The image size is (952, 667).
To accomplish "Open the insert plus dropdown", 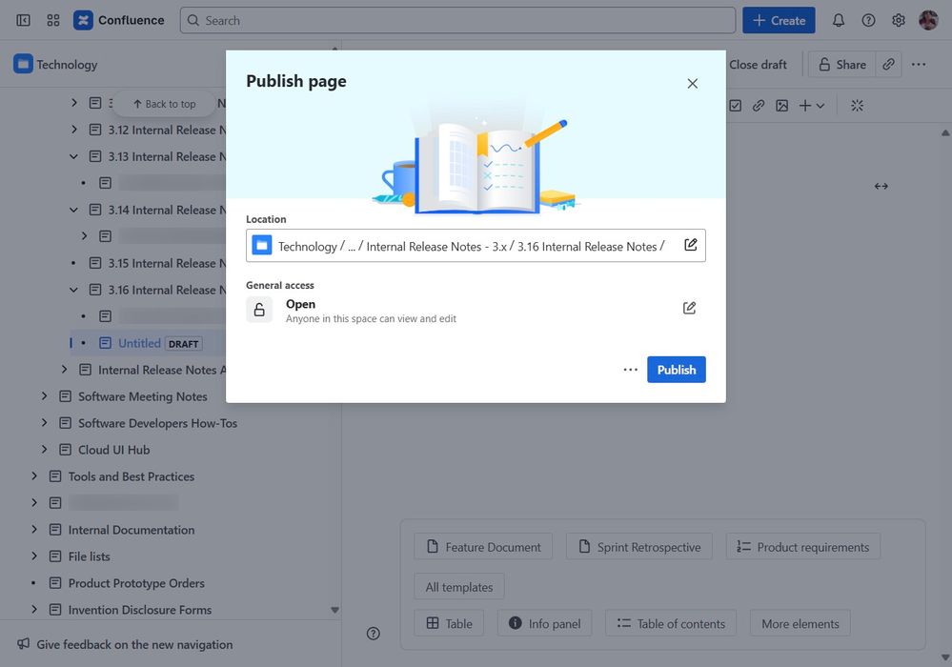I will tap(812, 106).
